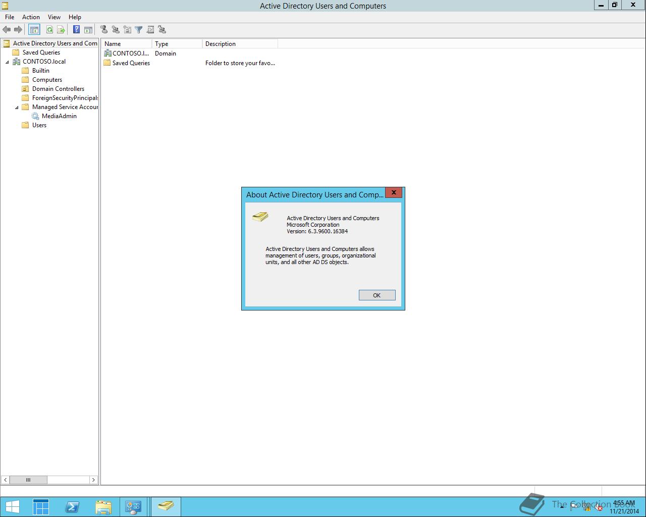Click the 'Domain' type cell

pos(166,53)
